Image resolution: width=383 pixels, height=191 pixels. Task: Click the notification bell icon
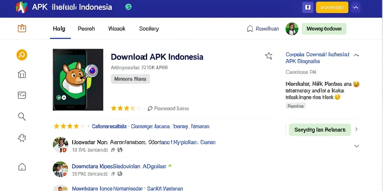pos(250,29)
